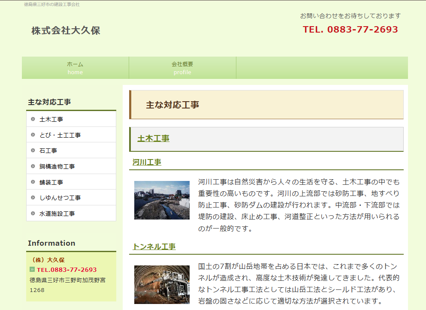The width and height of the screenshot is (426, 310).
Task: Select 石工事 in the sidebar menu
Action: [x=71, y=150]
